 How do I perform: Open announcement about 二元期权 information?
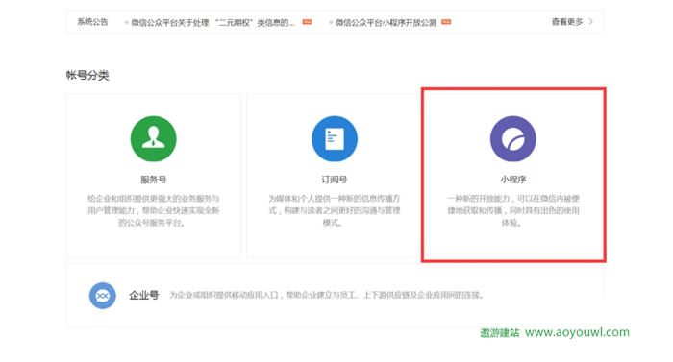[x=212, y=23]
